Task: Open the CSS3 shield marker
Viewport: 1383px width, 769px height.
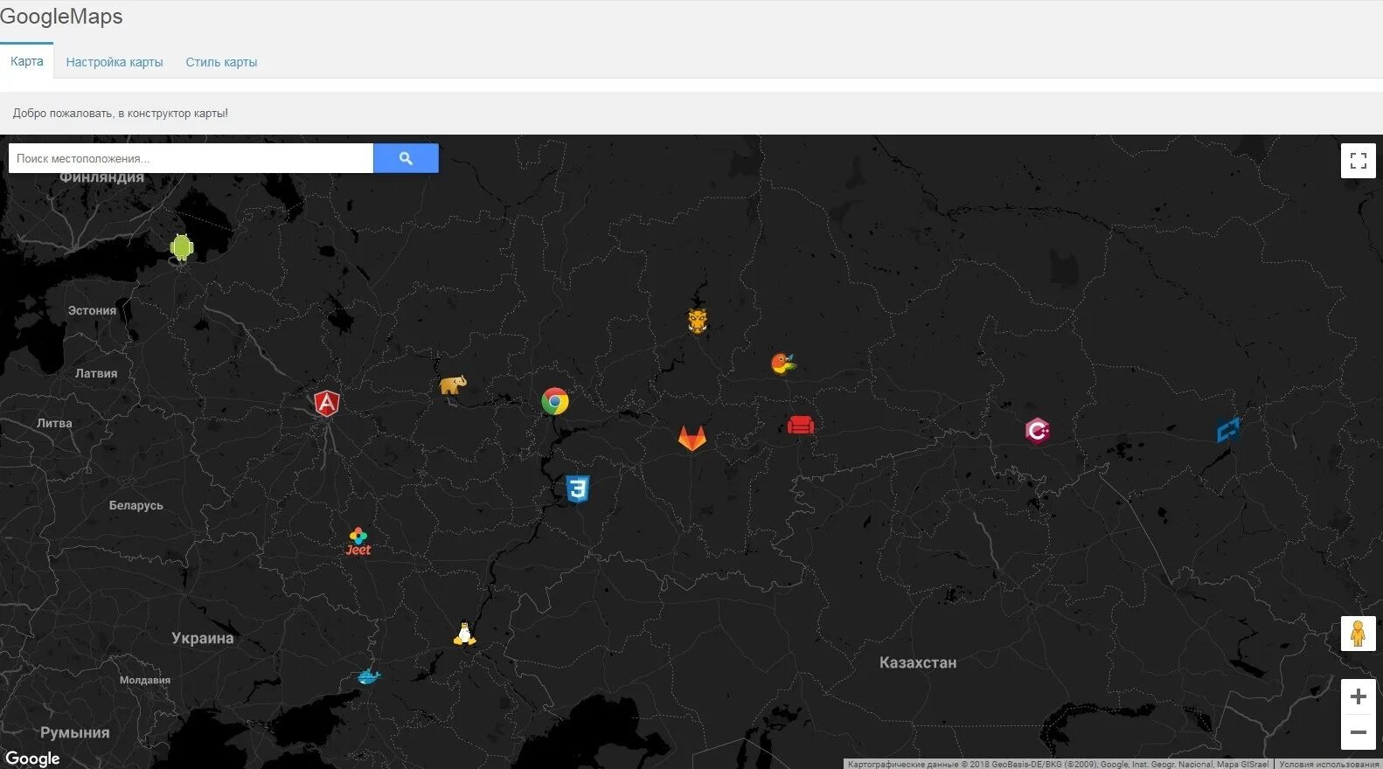Action: click(x=577, y=488)
